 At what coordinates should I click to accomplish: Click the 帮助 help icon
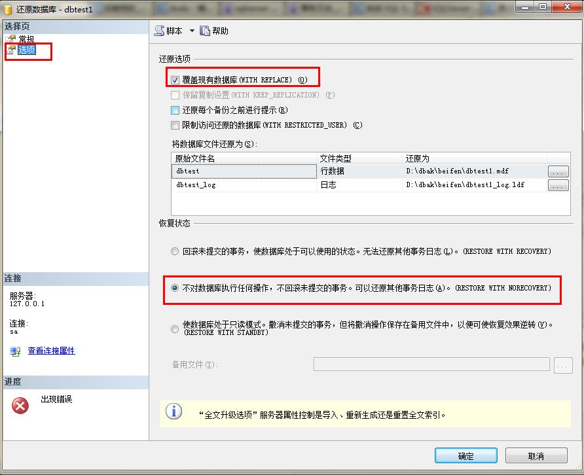click(205, 31)
